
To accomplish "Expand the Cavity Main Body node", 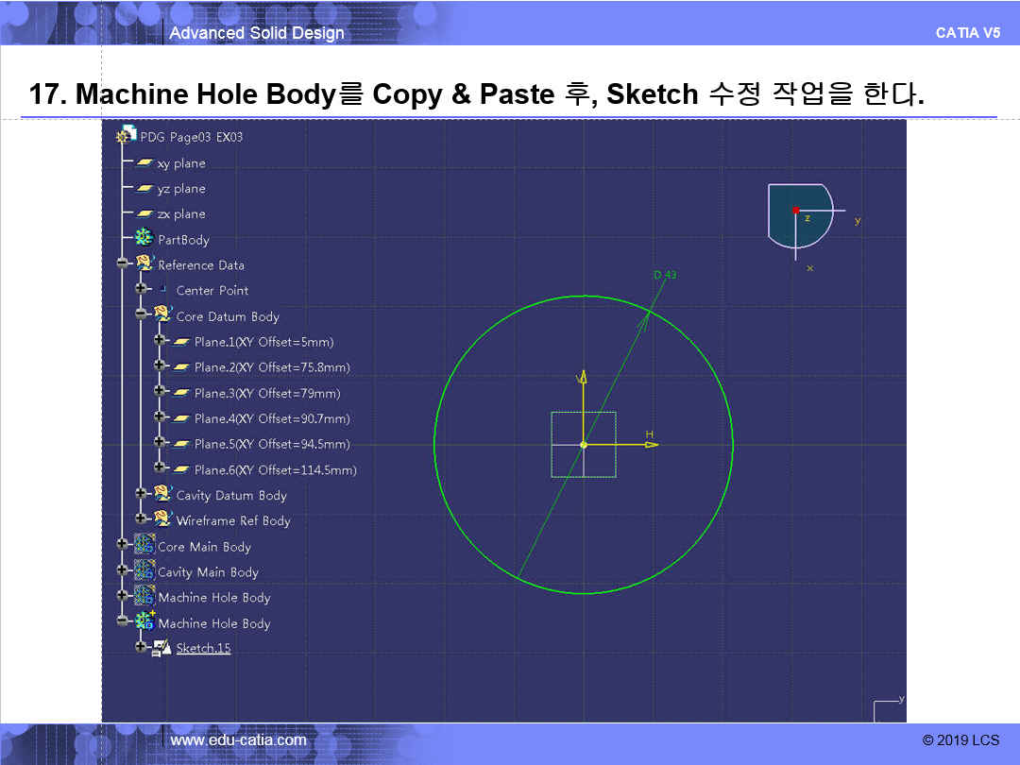I will (123, 570).
